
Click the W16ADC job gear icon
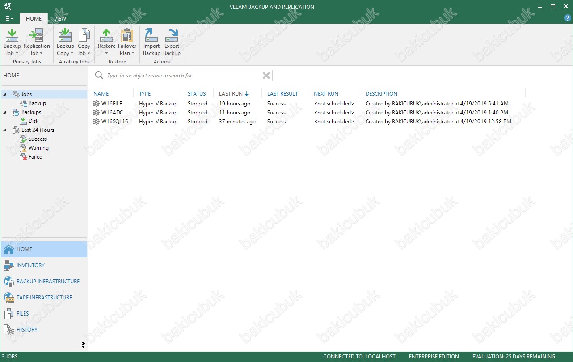click(96, 113)
